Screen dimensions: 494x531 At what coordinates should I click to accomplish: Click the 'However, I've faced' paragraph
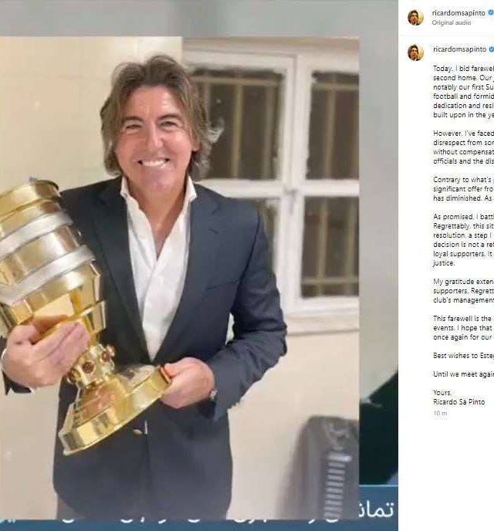464,147
